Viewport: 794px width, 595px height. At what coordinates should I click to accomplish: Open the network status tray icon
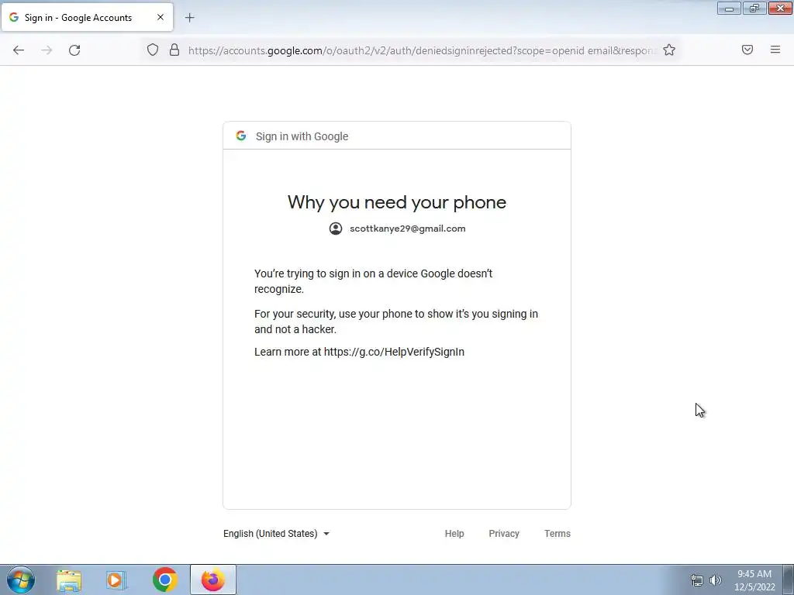697,580
